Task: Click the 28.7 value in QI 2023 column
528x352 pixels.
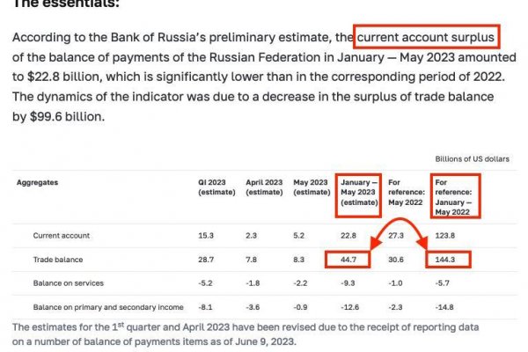Action: pyautogui.click(x=208, y=260)
